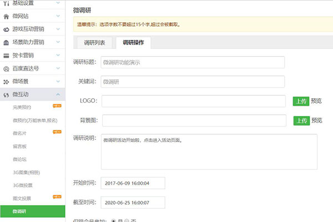Open 微名片 in sidebar
Screen dimensions: 333x222
(x=19, y=133)
